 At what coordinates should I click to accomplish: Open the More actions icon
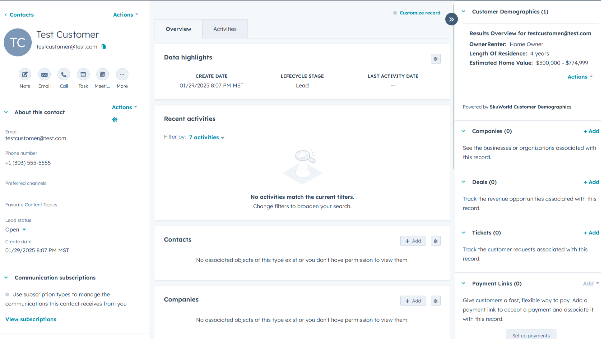click(122, 75)
